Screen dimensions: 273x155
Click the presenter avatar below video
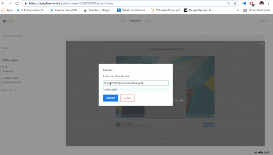coord(118,125)
